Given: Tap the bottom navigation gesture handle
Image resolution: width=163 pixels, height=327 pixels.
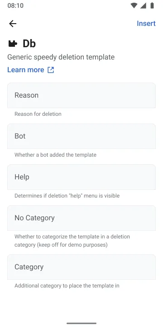Looking at the screenshot, I should point(81,323).
